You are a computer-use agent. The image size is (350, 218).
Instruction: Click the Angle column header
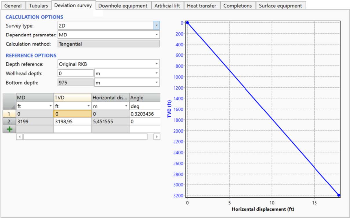click(144, 98)
